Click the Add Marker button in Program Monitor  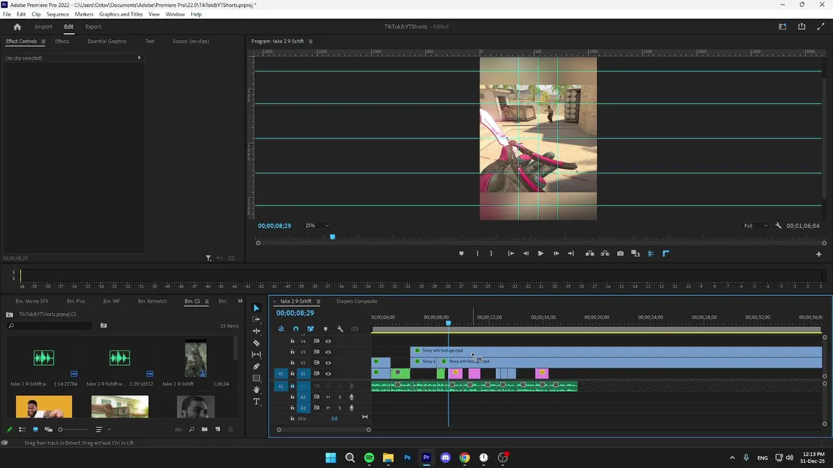point(461,253)
